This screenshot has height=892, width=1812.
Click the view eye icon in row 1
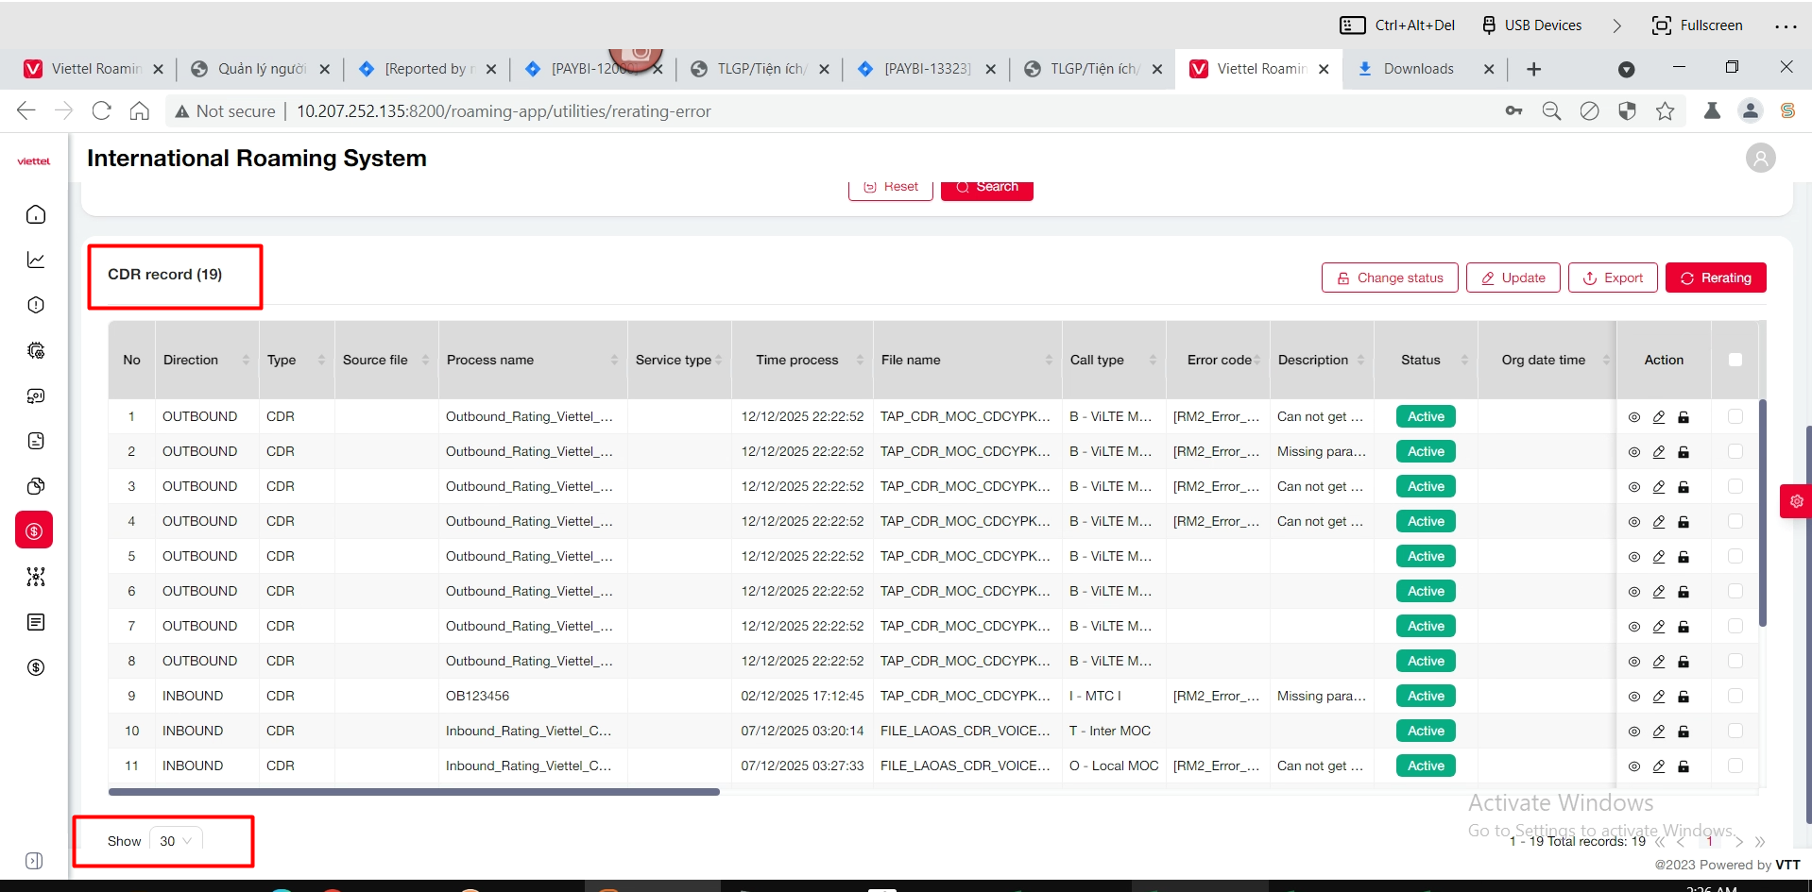click(1634, 417)
